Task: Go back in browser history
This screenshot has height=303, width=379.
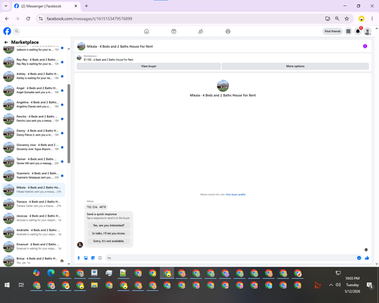Action: click(7, 19)
